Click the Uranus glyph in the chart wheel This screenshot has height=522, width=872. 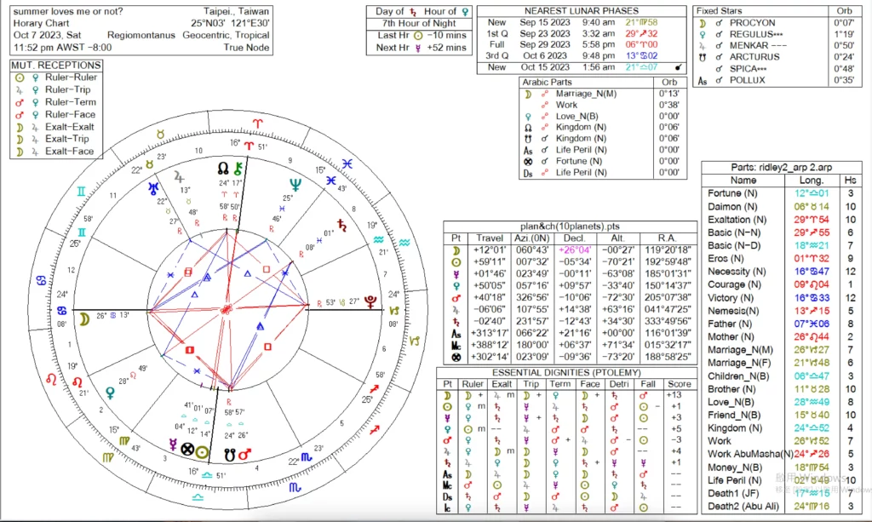153,187
